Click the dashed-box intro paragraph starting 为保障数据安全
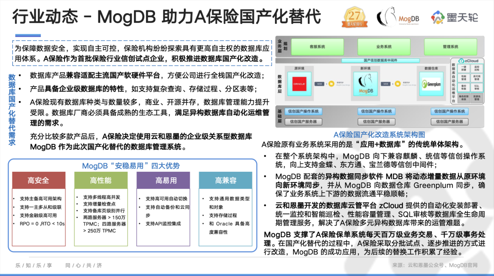This screenshot has width=494, height=276. point(142,53)
